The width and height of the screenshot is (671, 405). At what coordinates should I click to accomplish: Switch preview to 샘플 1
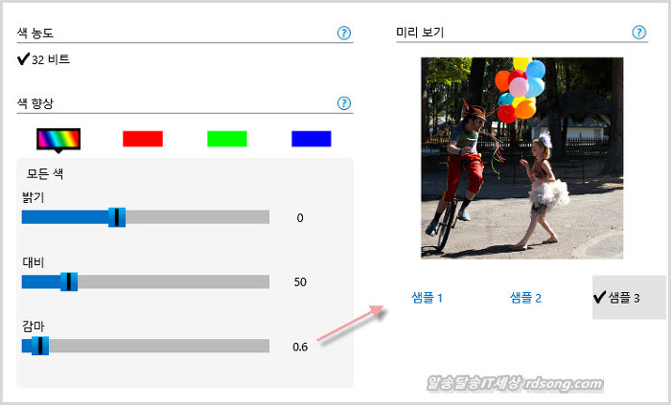pos(427,298)
